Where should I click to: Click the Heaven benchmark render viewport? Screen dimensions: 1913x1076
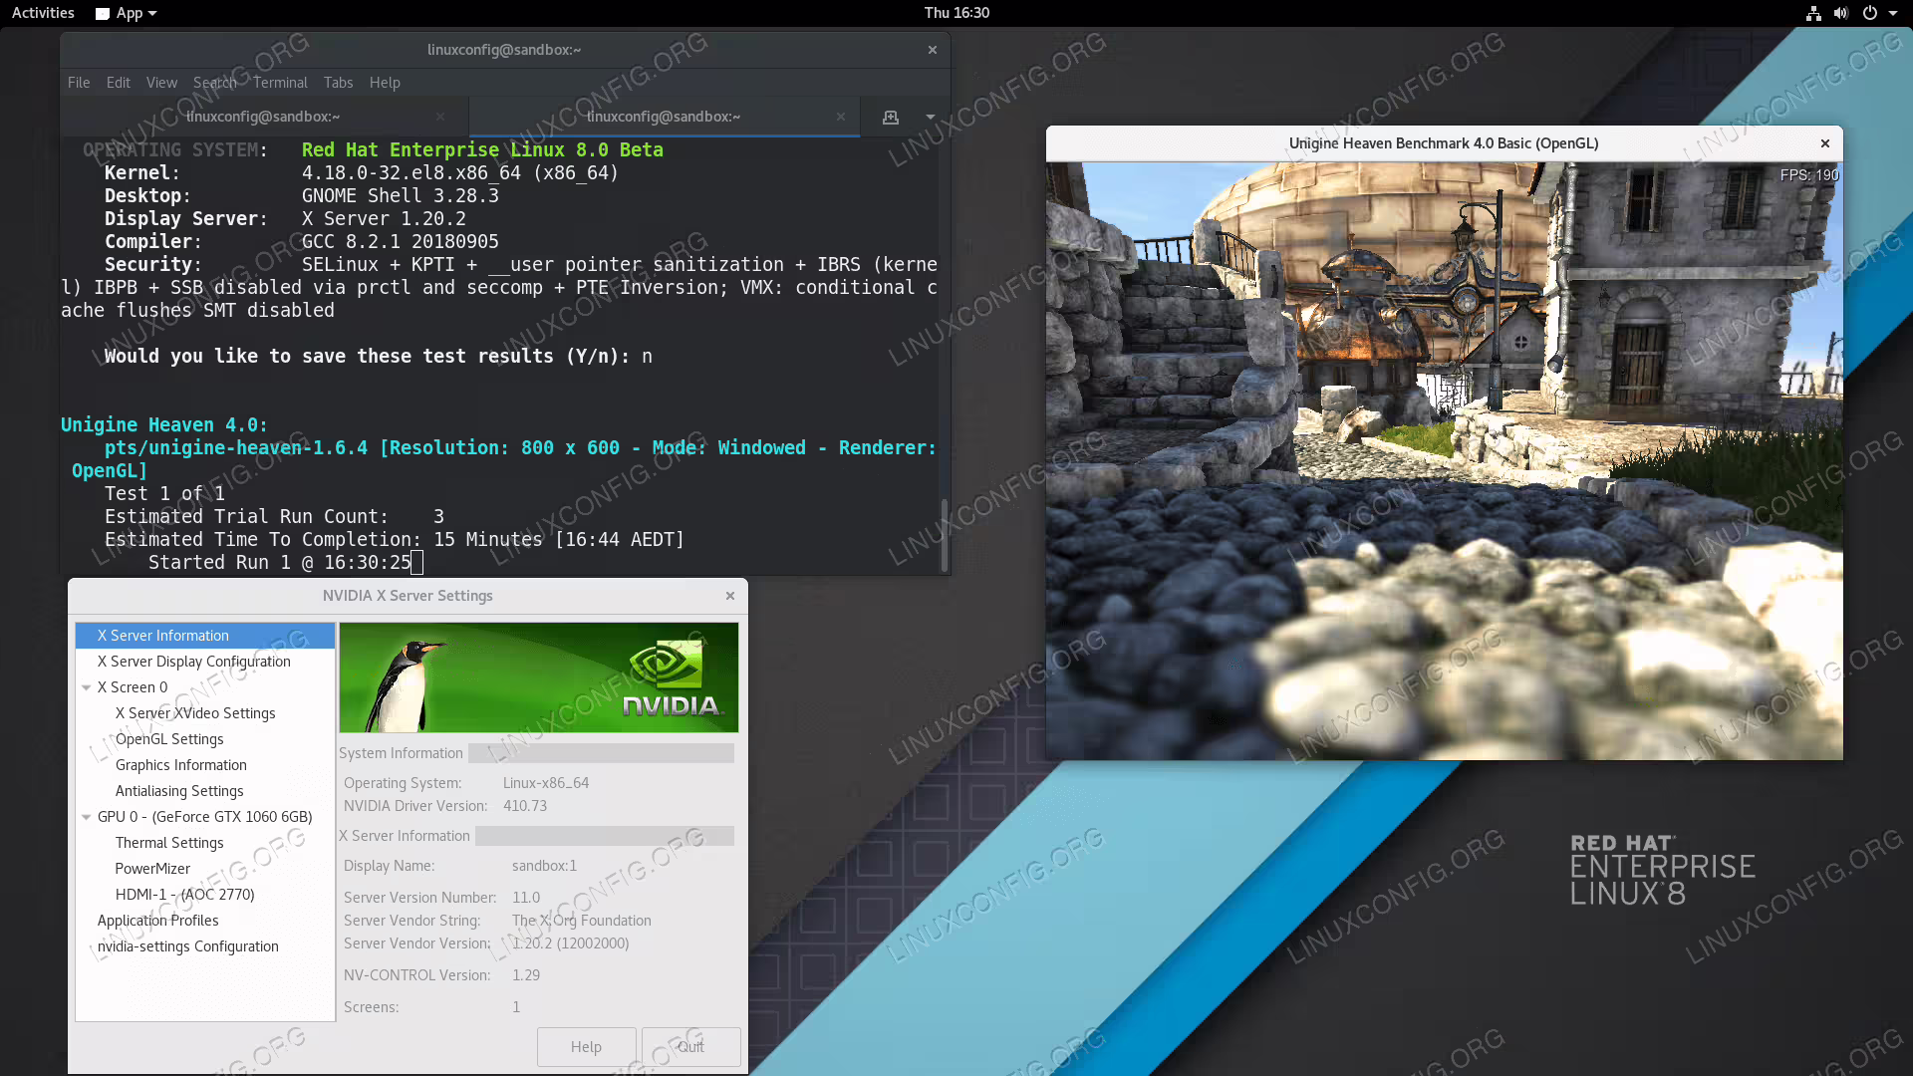coord(1444,460)
